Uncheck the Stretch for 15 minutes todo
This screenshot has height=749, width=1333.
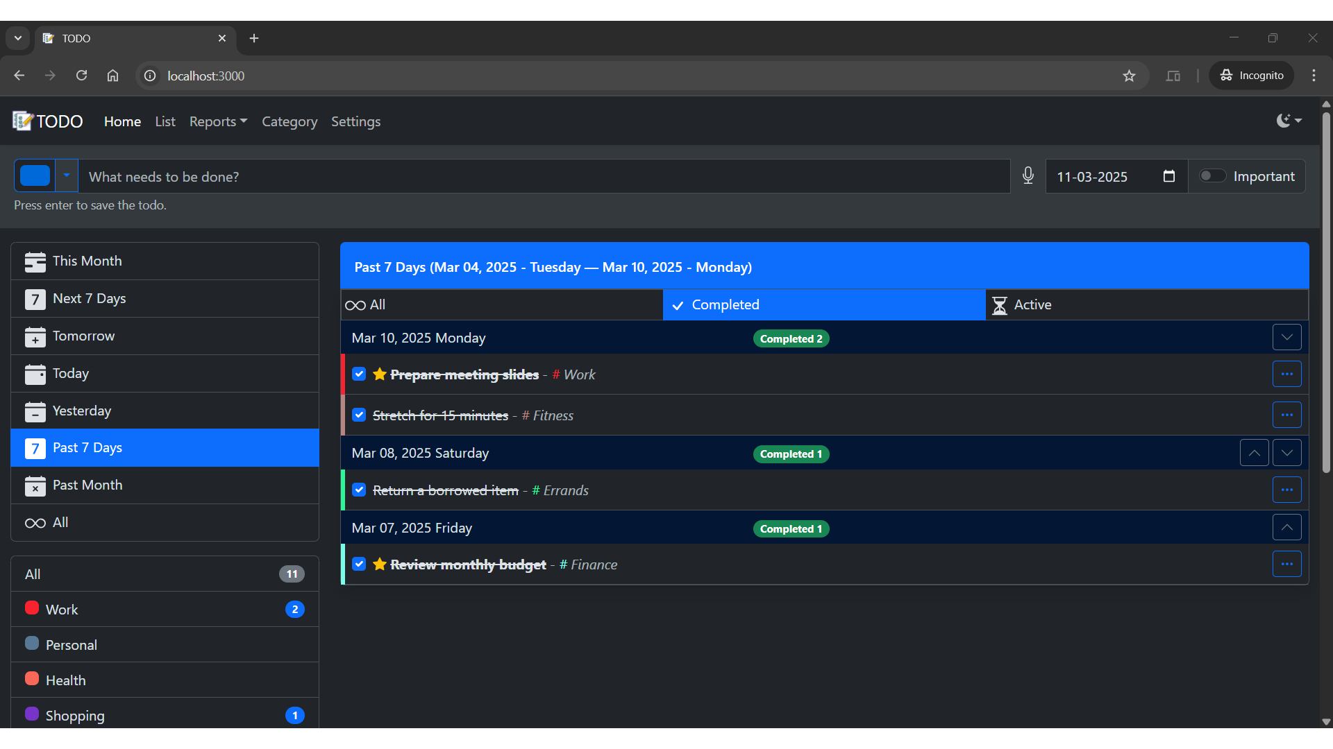[x=359, y=415]
